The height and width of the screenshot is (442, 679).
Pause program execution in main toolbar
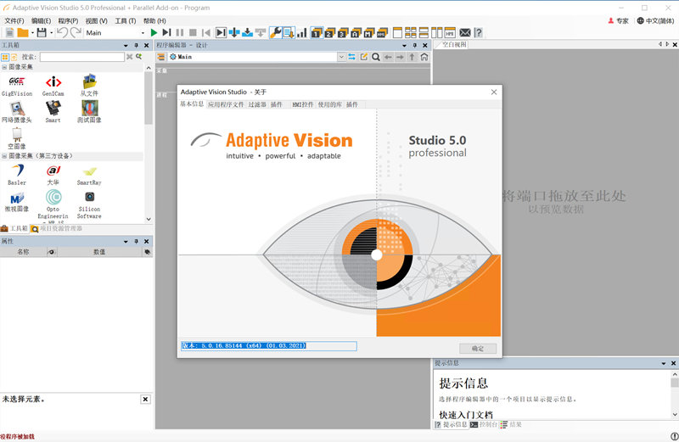(180, 32)
